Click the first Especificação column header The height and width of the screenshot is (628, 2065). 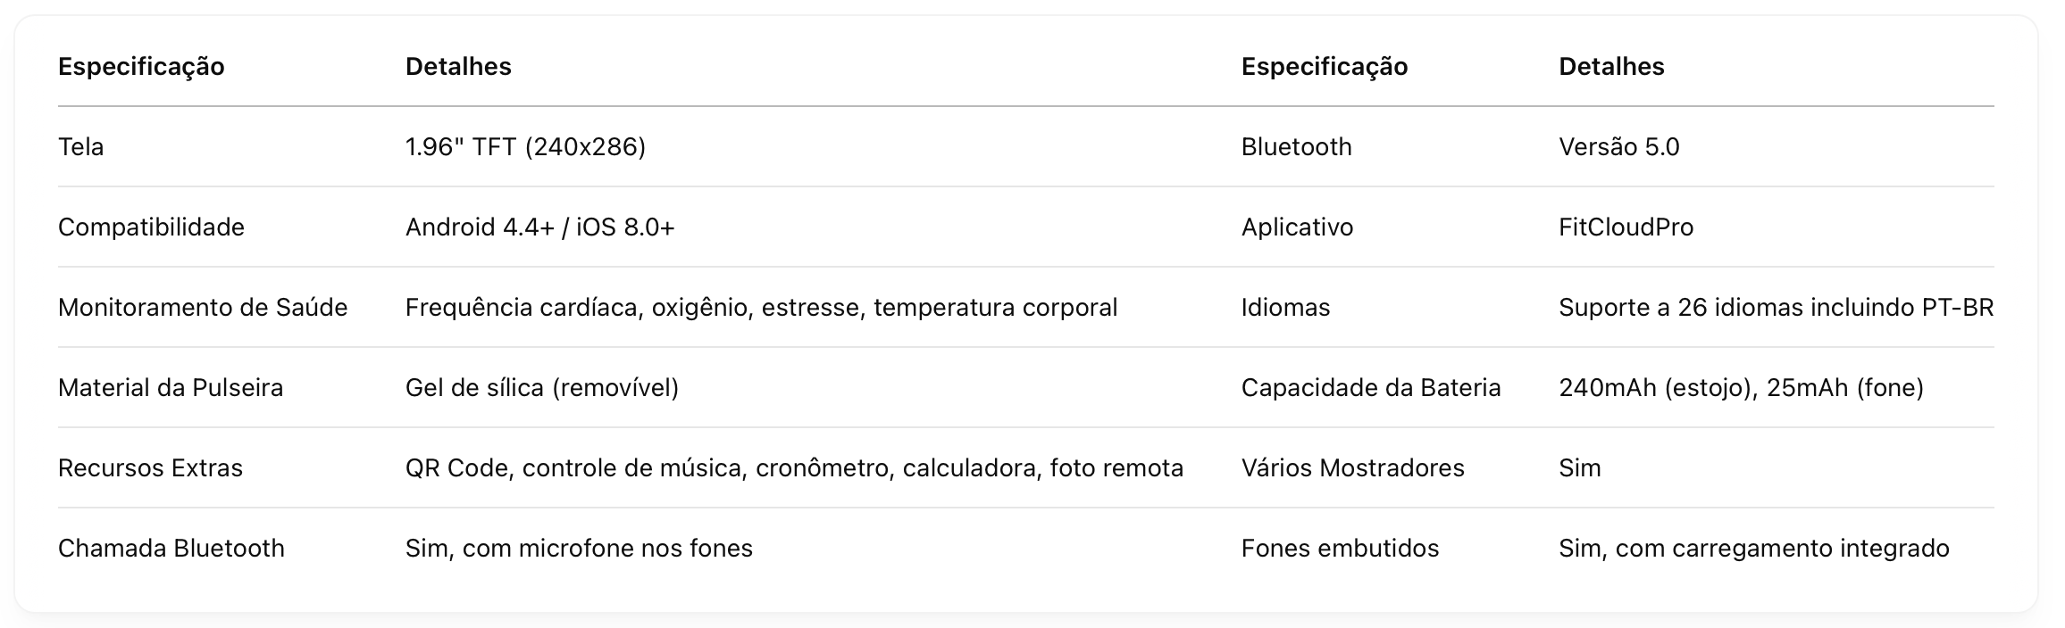pyautogui.click(x=141, y=67)
